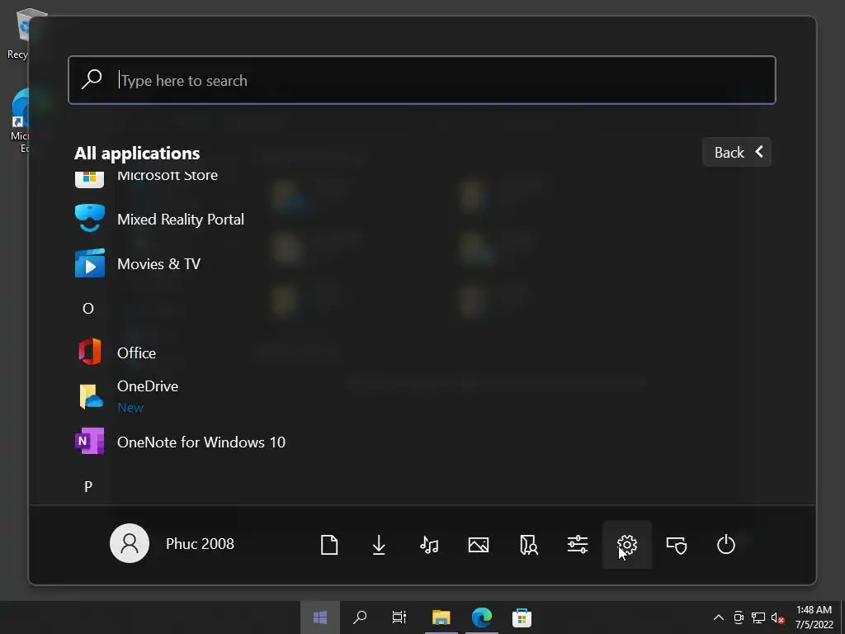The image size is (845, 634).
Task: Click the New tag under OneDrive
Action: tap(130, 408)
